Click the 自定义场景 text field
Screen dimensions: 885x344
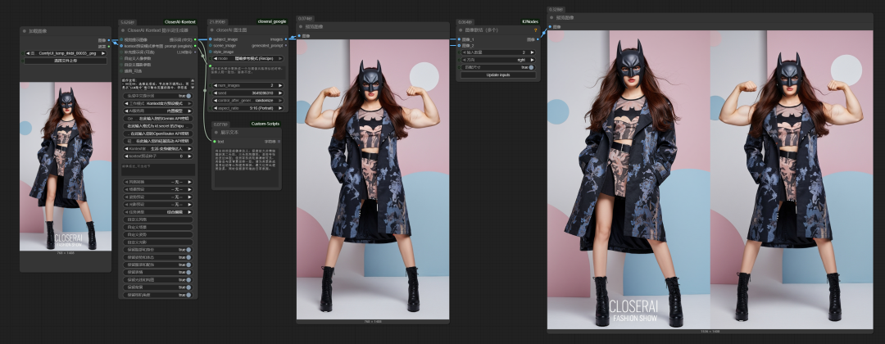[158, 227]
